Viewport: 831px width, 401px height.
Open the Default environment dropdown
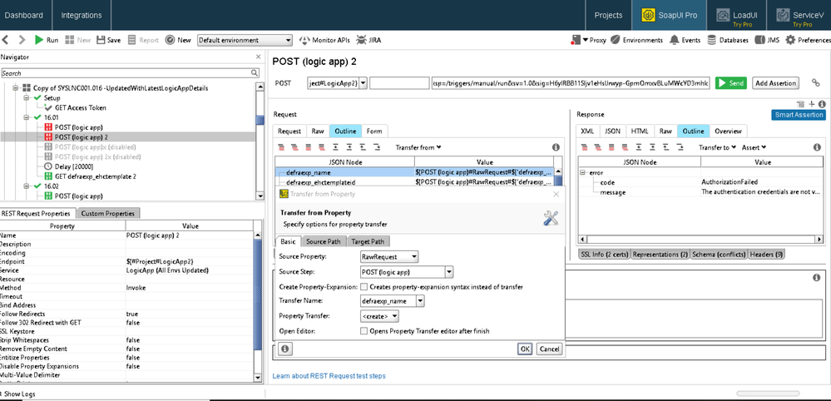tap(245, 40)
